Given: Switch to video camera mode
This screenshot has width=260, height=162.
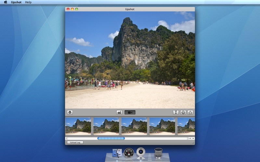Looking at the screenshot, I should [130, 112].
